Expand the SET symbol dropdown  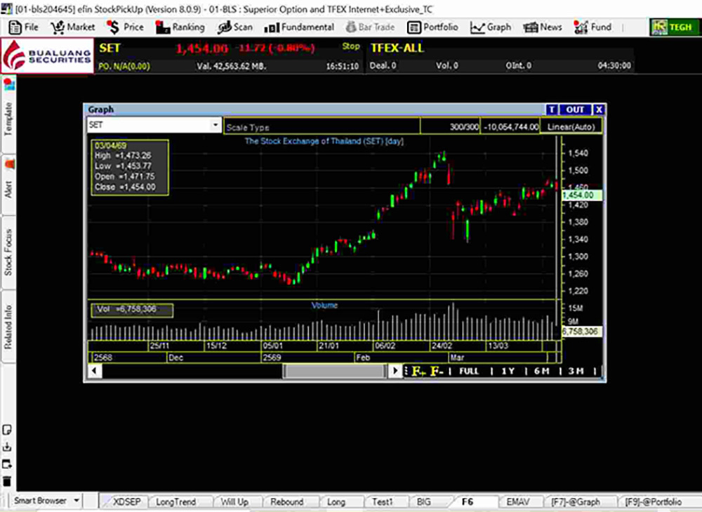click(215, 125)
